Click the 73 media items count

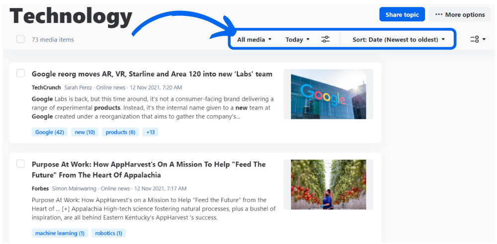click(53, 40)
